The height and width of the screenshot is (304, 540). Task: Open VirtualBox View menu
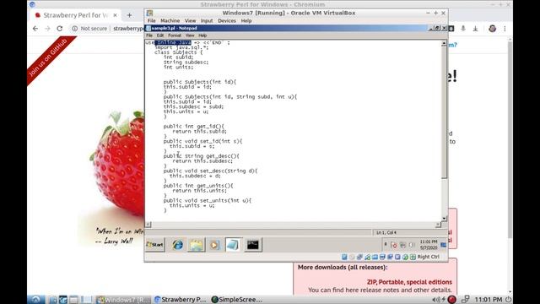click(x=190, y=20)
